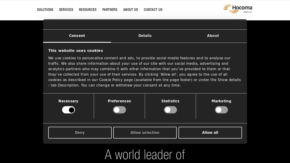Switch to the Consent tab
The height and width of the screenshot is (163, 290).
pyautogui.click(x=77, y=36)
